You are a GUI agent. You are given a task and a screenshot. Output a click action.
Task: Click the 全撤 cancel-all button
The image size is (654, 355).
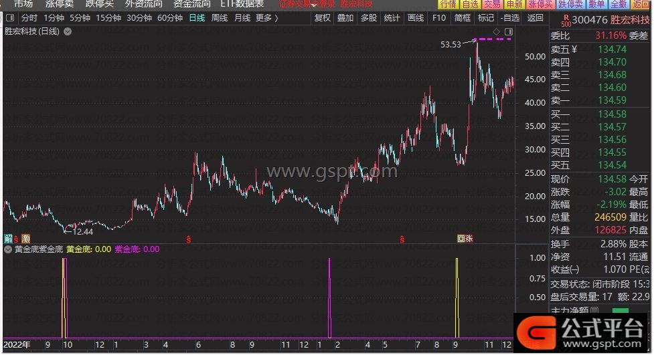tap(619, 4)
